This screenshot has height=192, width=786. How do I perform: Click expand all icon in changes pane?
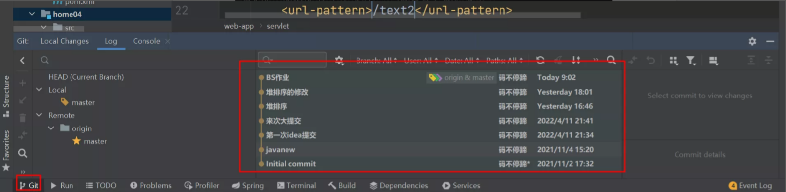[751, 60]
